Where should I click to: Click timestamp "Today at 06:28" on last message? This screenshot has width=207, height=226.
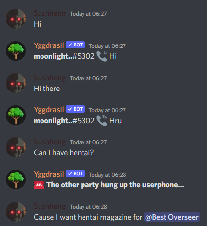click(88, 207)
